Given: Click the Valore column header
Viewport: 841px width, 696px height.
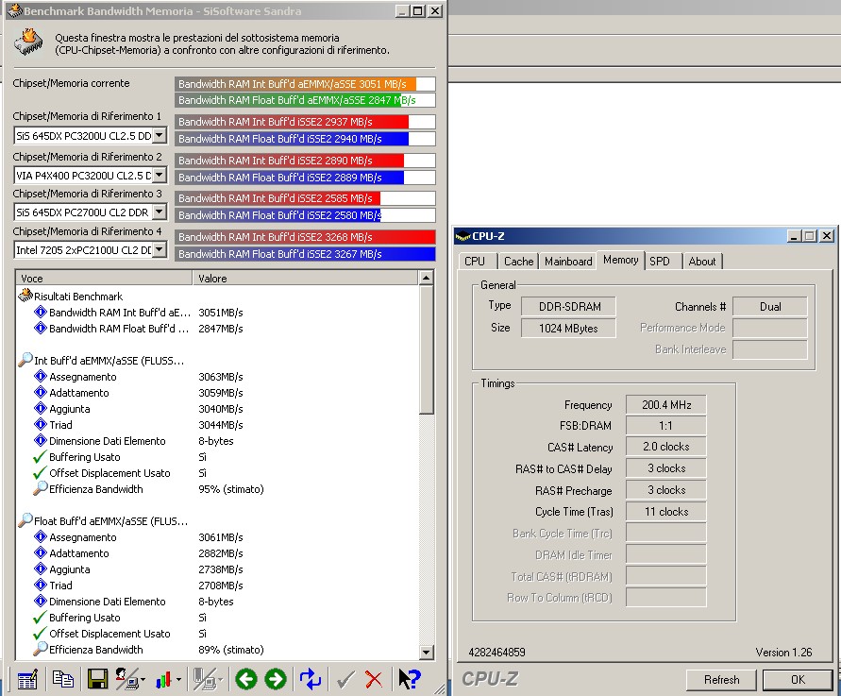Looking at the screenshot, I should 305,278.
